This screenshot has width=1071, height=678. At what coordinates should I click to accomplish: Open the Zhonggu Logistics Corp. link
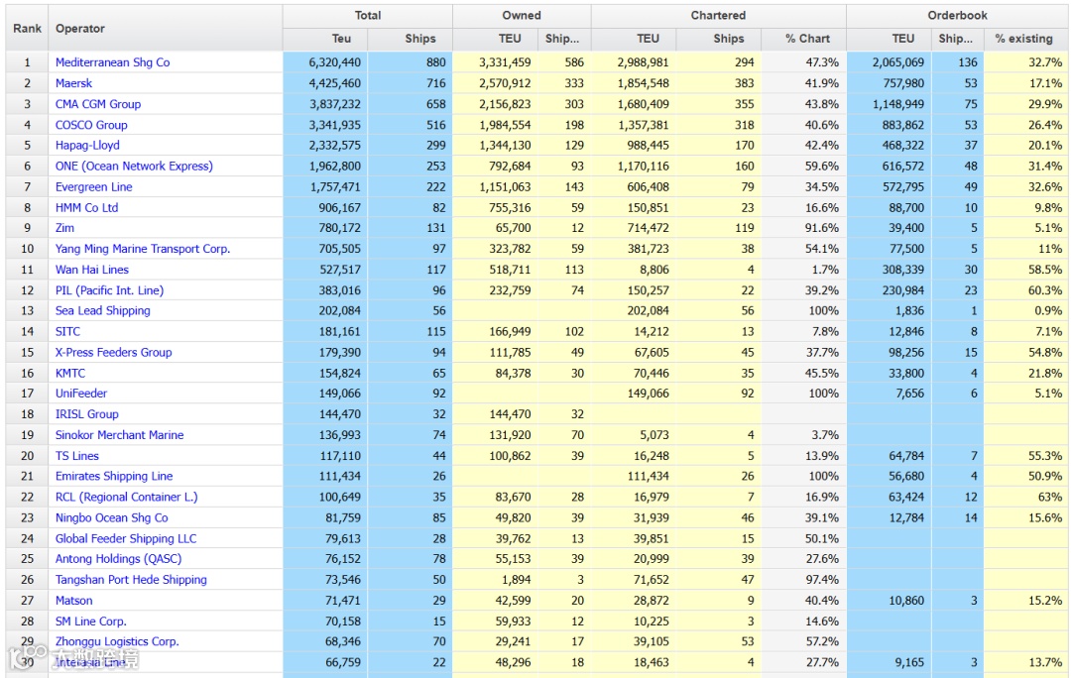(117, 641)
